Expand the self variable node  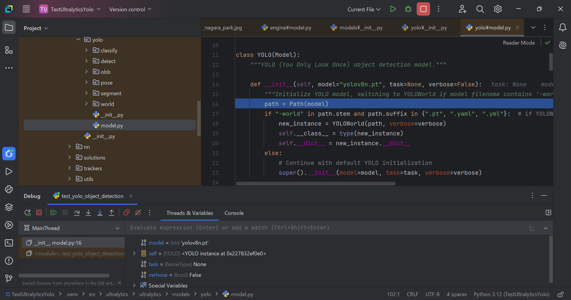(134, 253)
